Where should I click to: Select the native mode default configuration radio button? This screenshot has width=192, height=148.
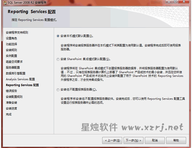(x=58, y=36)
